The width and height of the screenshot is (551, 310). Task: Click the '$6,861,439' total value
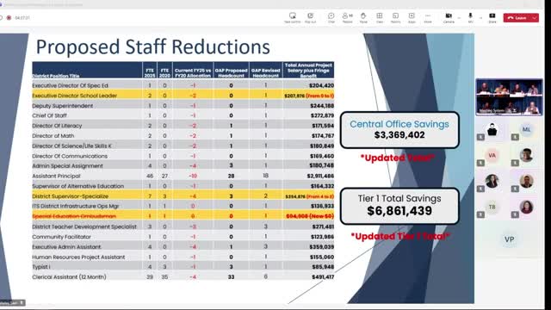point(399,211)
